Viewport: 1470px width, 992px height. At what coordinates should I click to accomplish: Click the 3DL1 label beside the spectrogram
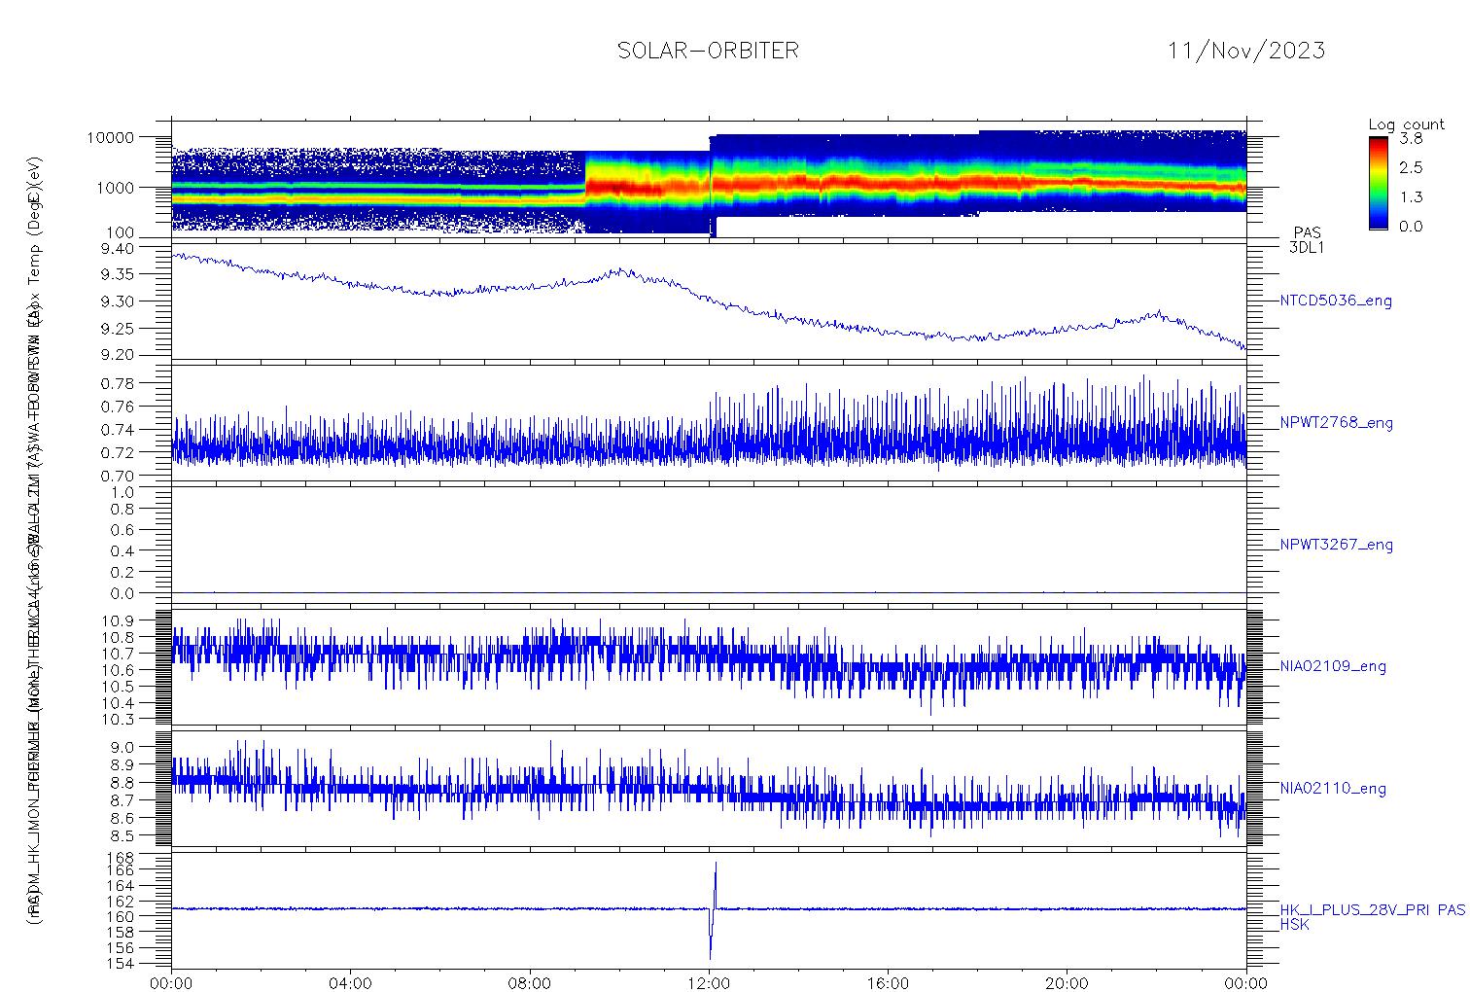coord(1307,247)
